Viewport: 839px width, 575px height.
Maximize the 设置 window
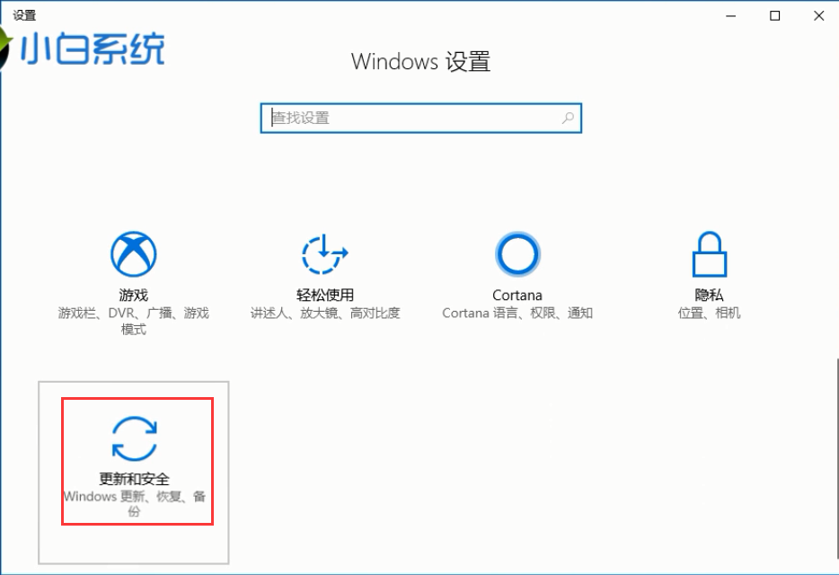pos(775,16)
